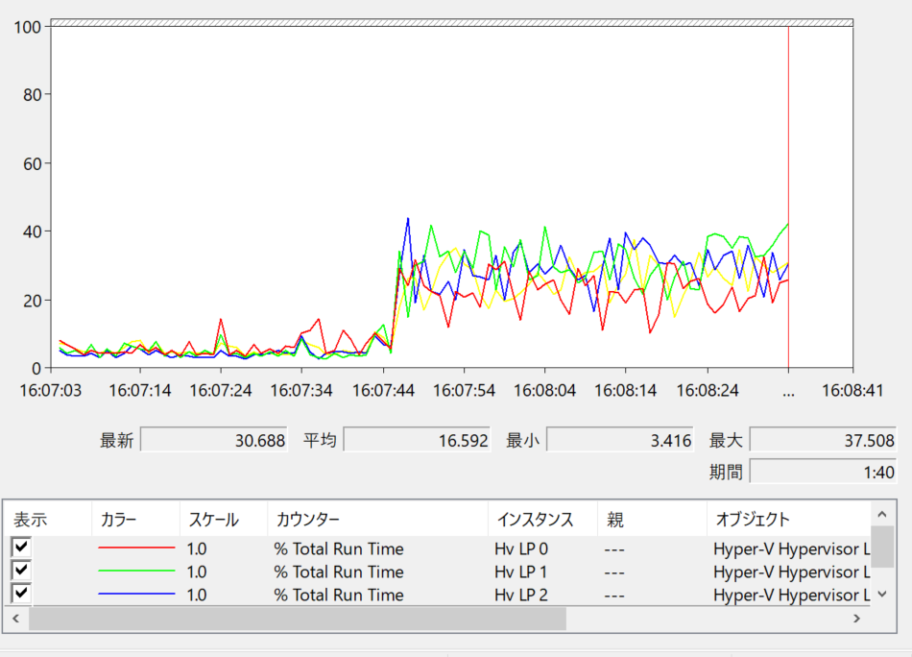912x657 pixels.
Task: Click % Total Run Time in Hv LP 2 row
Action: pos(339,595)
